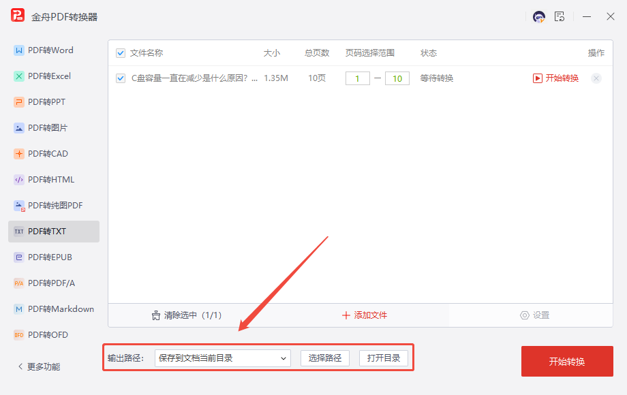Open the conversion records icon in title bar

[560, 17]
